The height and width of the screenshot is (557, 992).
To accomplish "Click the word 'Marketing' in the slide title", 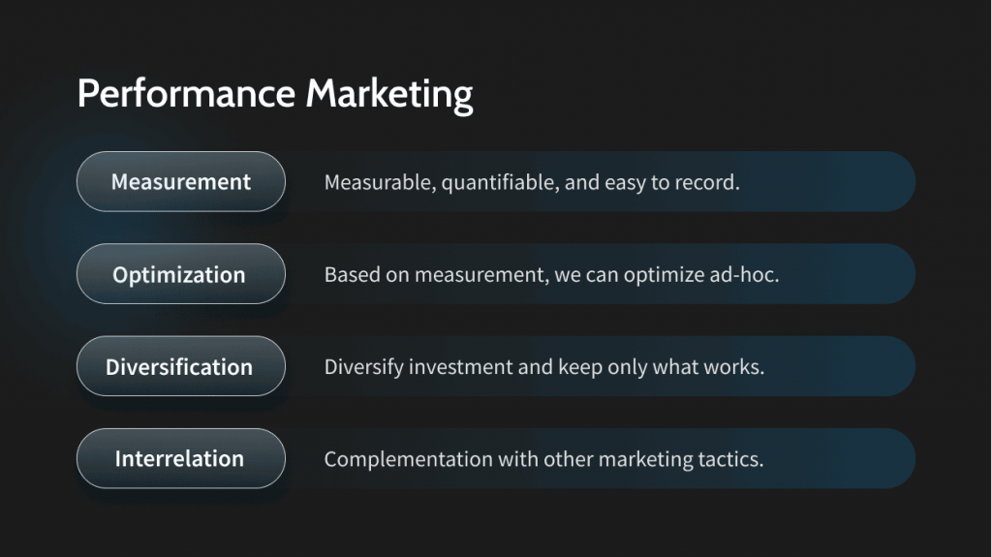I will coord(389,95).
